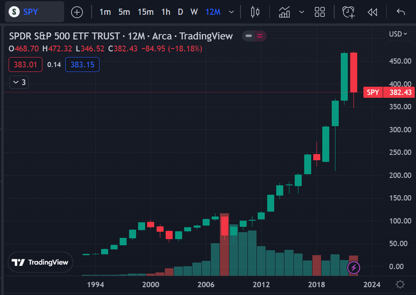Create an alert with the alarm clock icon

349,12
